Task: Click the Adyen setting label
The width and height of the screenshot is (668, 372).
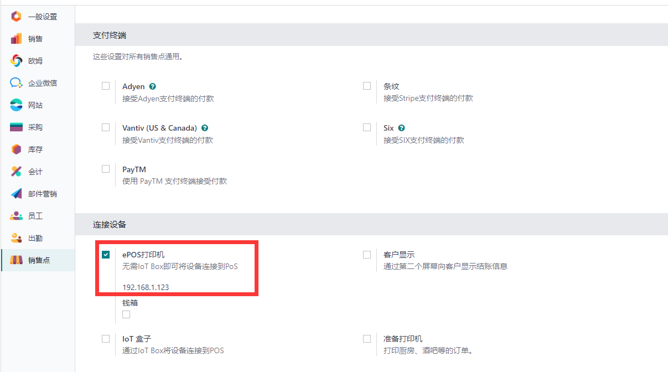Action: [x=133, y=86]
